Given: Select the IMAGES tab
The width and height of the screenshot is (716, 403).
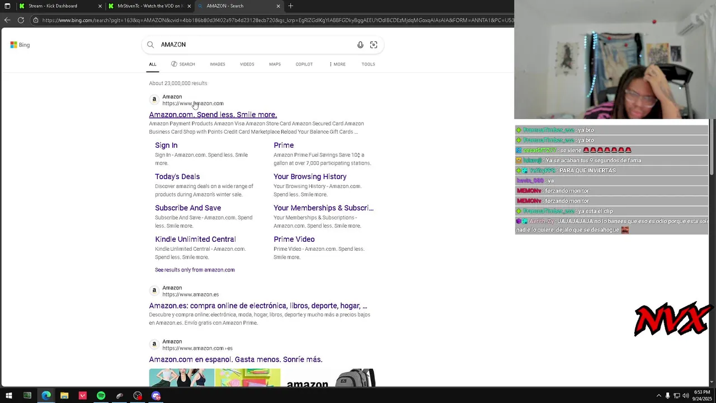Looking at the screenshot, I should coord(218,64).
